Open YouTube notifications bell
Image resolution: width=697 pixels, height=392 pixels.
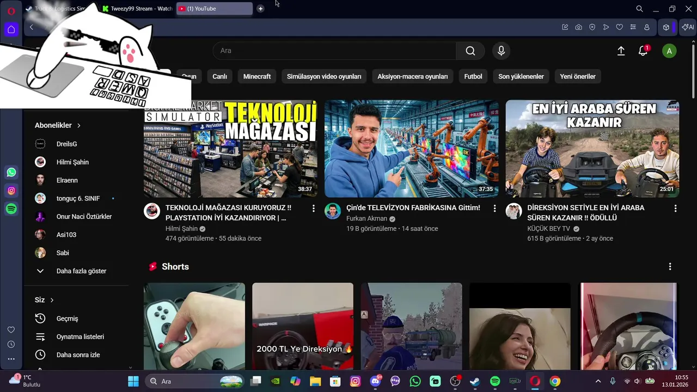pyautogui.click(x=643, y=51)
